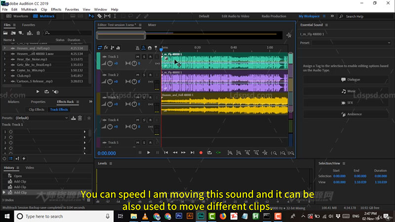
Task: Show Clip Effects in rack
Action: [36, 110]
